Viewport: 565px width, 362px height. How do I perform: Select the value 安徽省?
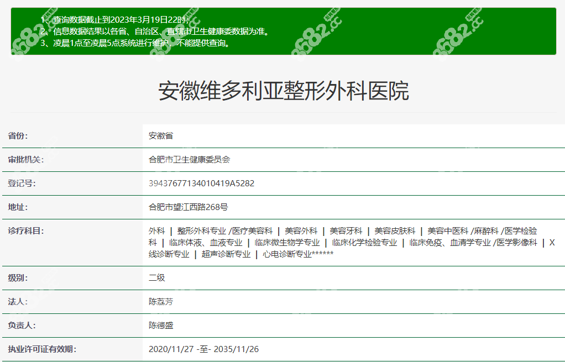pyautogui.click(x=161, y=136)
